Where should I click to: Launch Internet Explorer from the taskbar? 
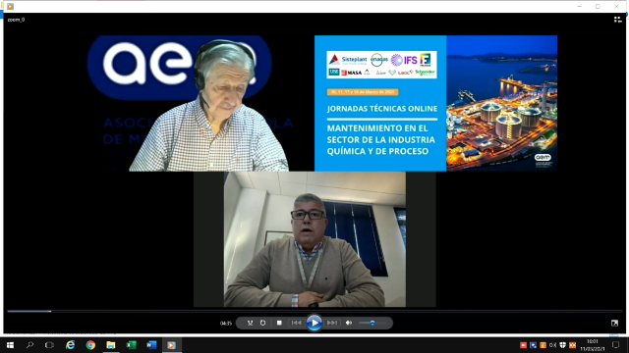[70, 345]
